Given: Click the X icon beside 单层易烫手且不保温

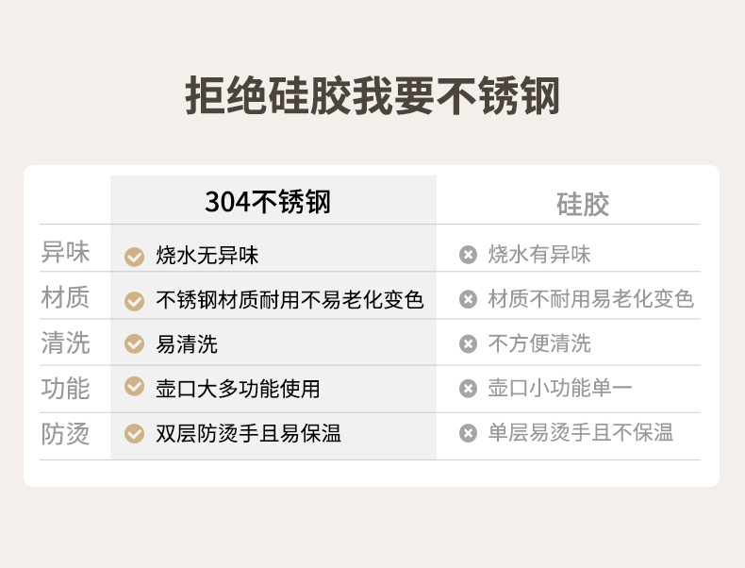Looking at the screenshot, I should coord(468,434).
